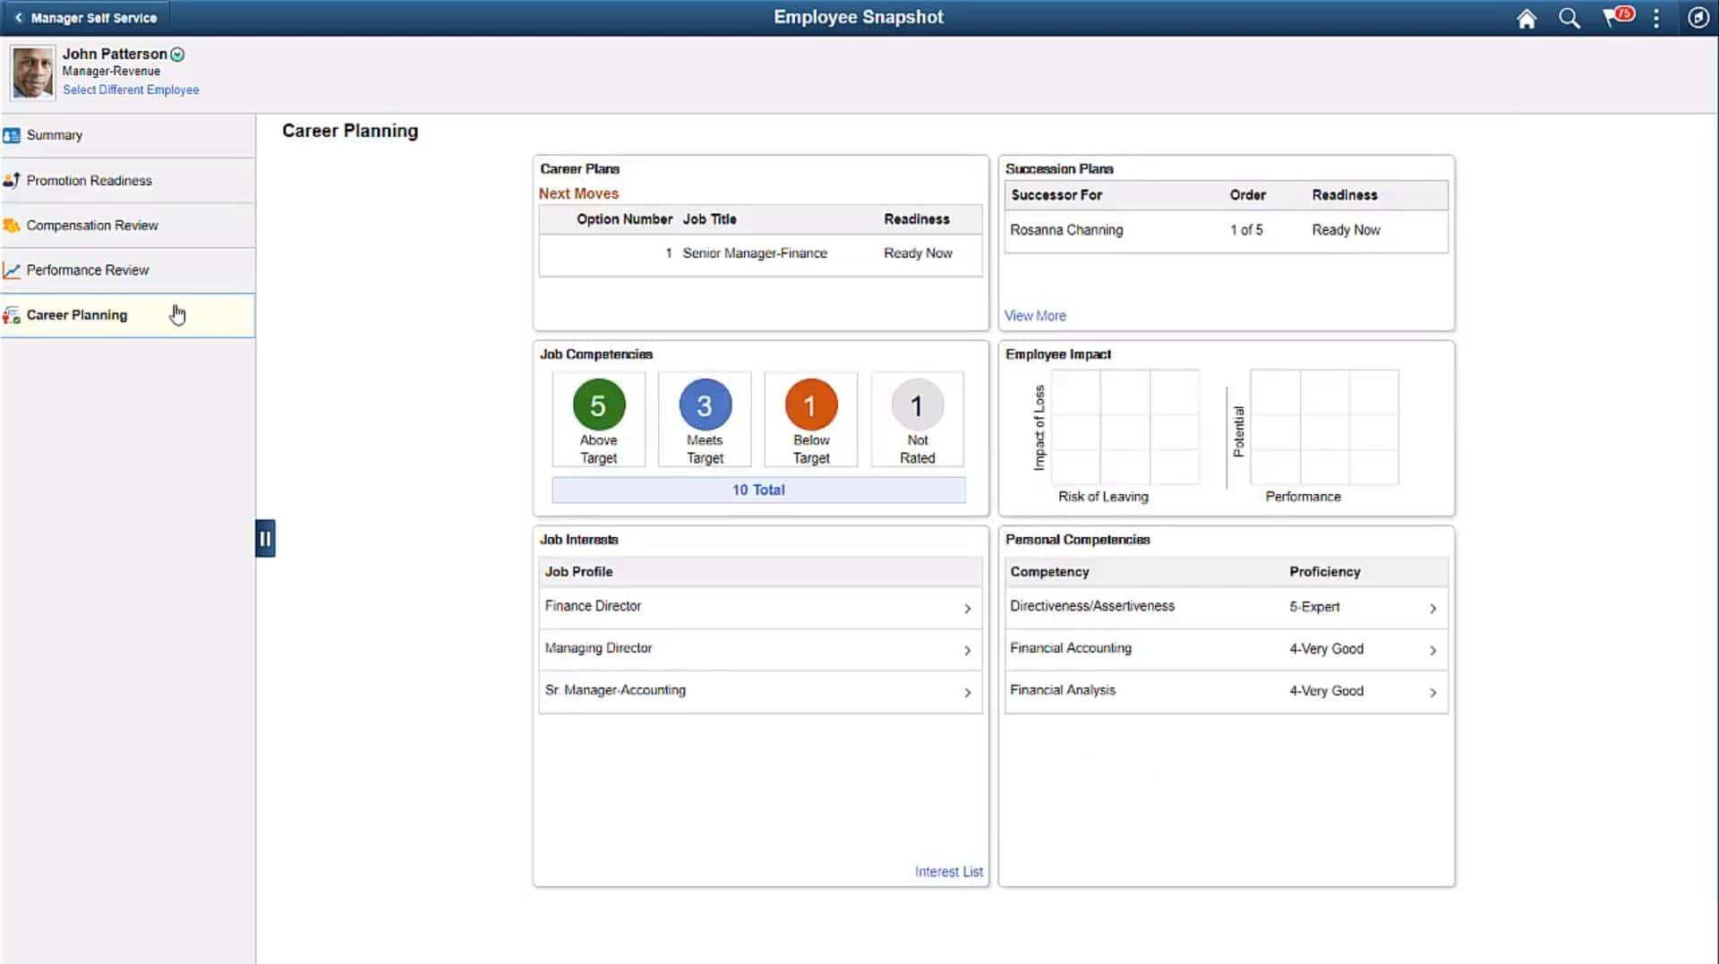The image size is (1719, 964).
Task: Toggle the Not Rated competencies filter
Action: (x=916, y=406)
